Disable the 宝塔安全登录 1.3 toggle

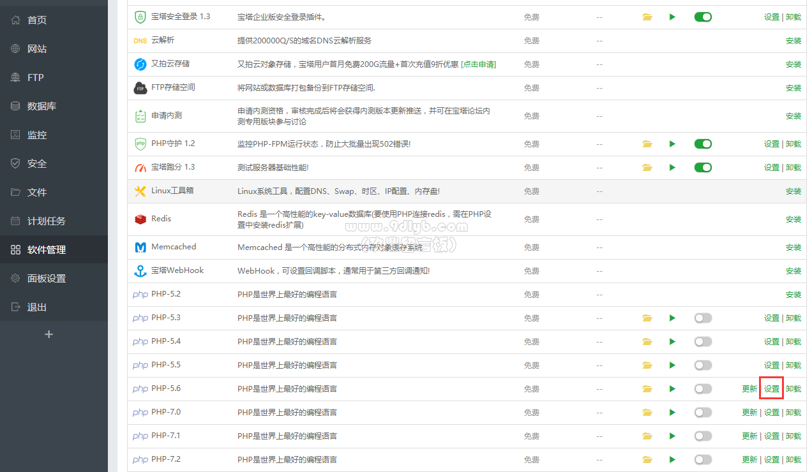[x=703, y=17]
